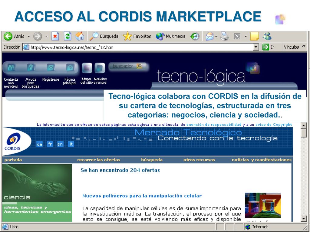
Task: Click the address bar URL field
Action: 138,47
